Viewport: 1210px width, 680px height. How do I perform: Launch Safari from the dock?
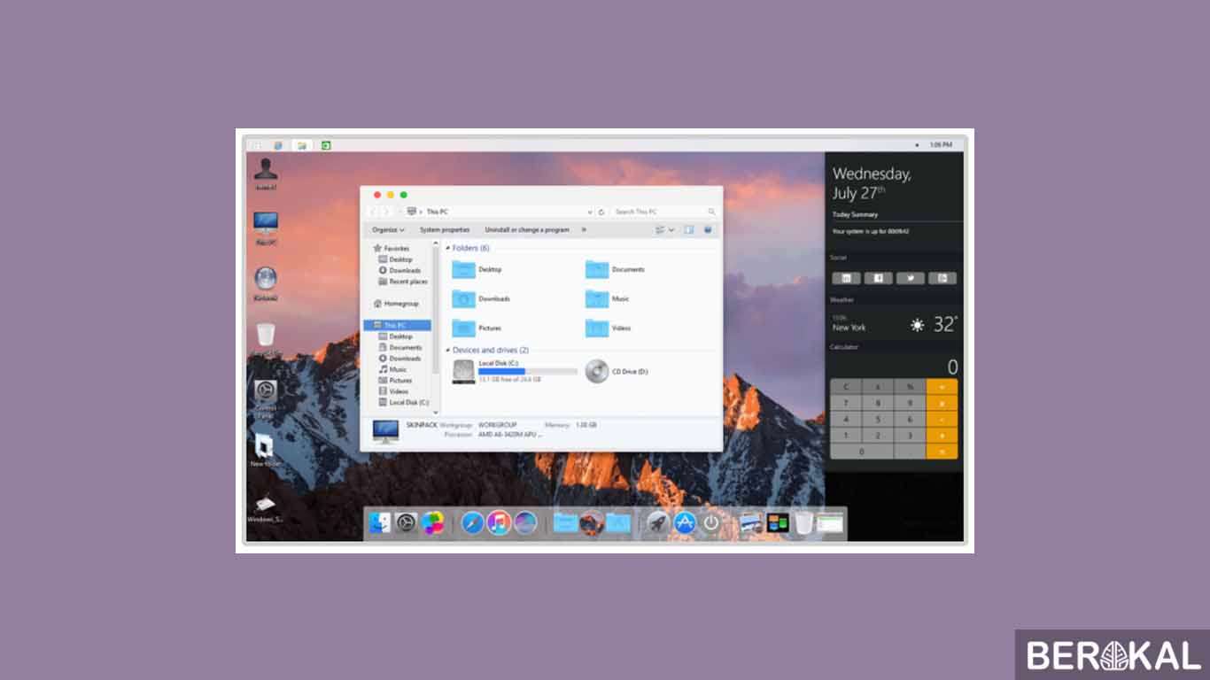point(472,522)
